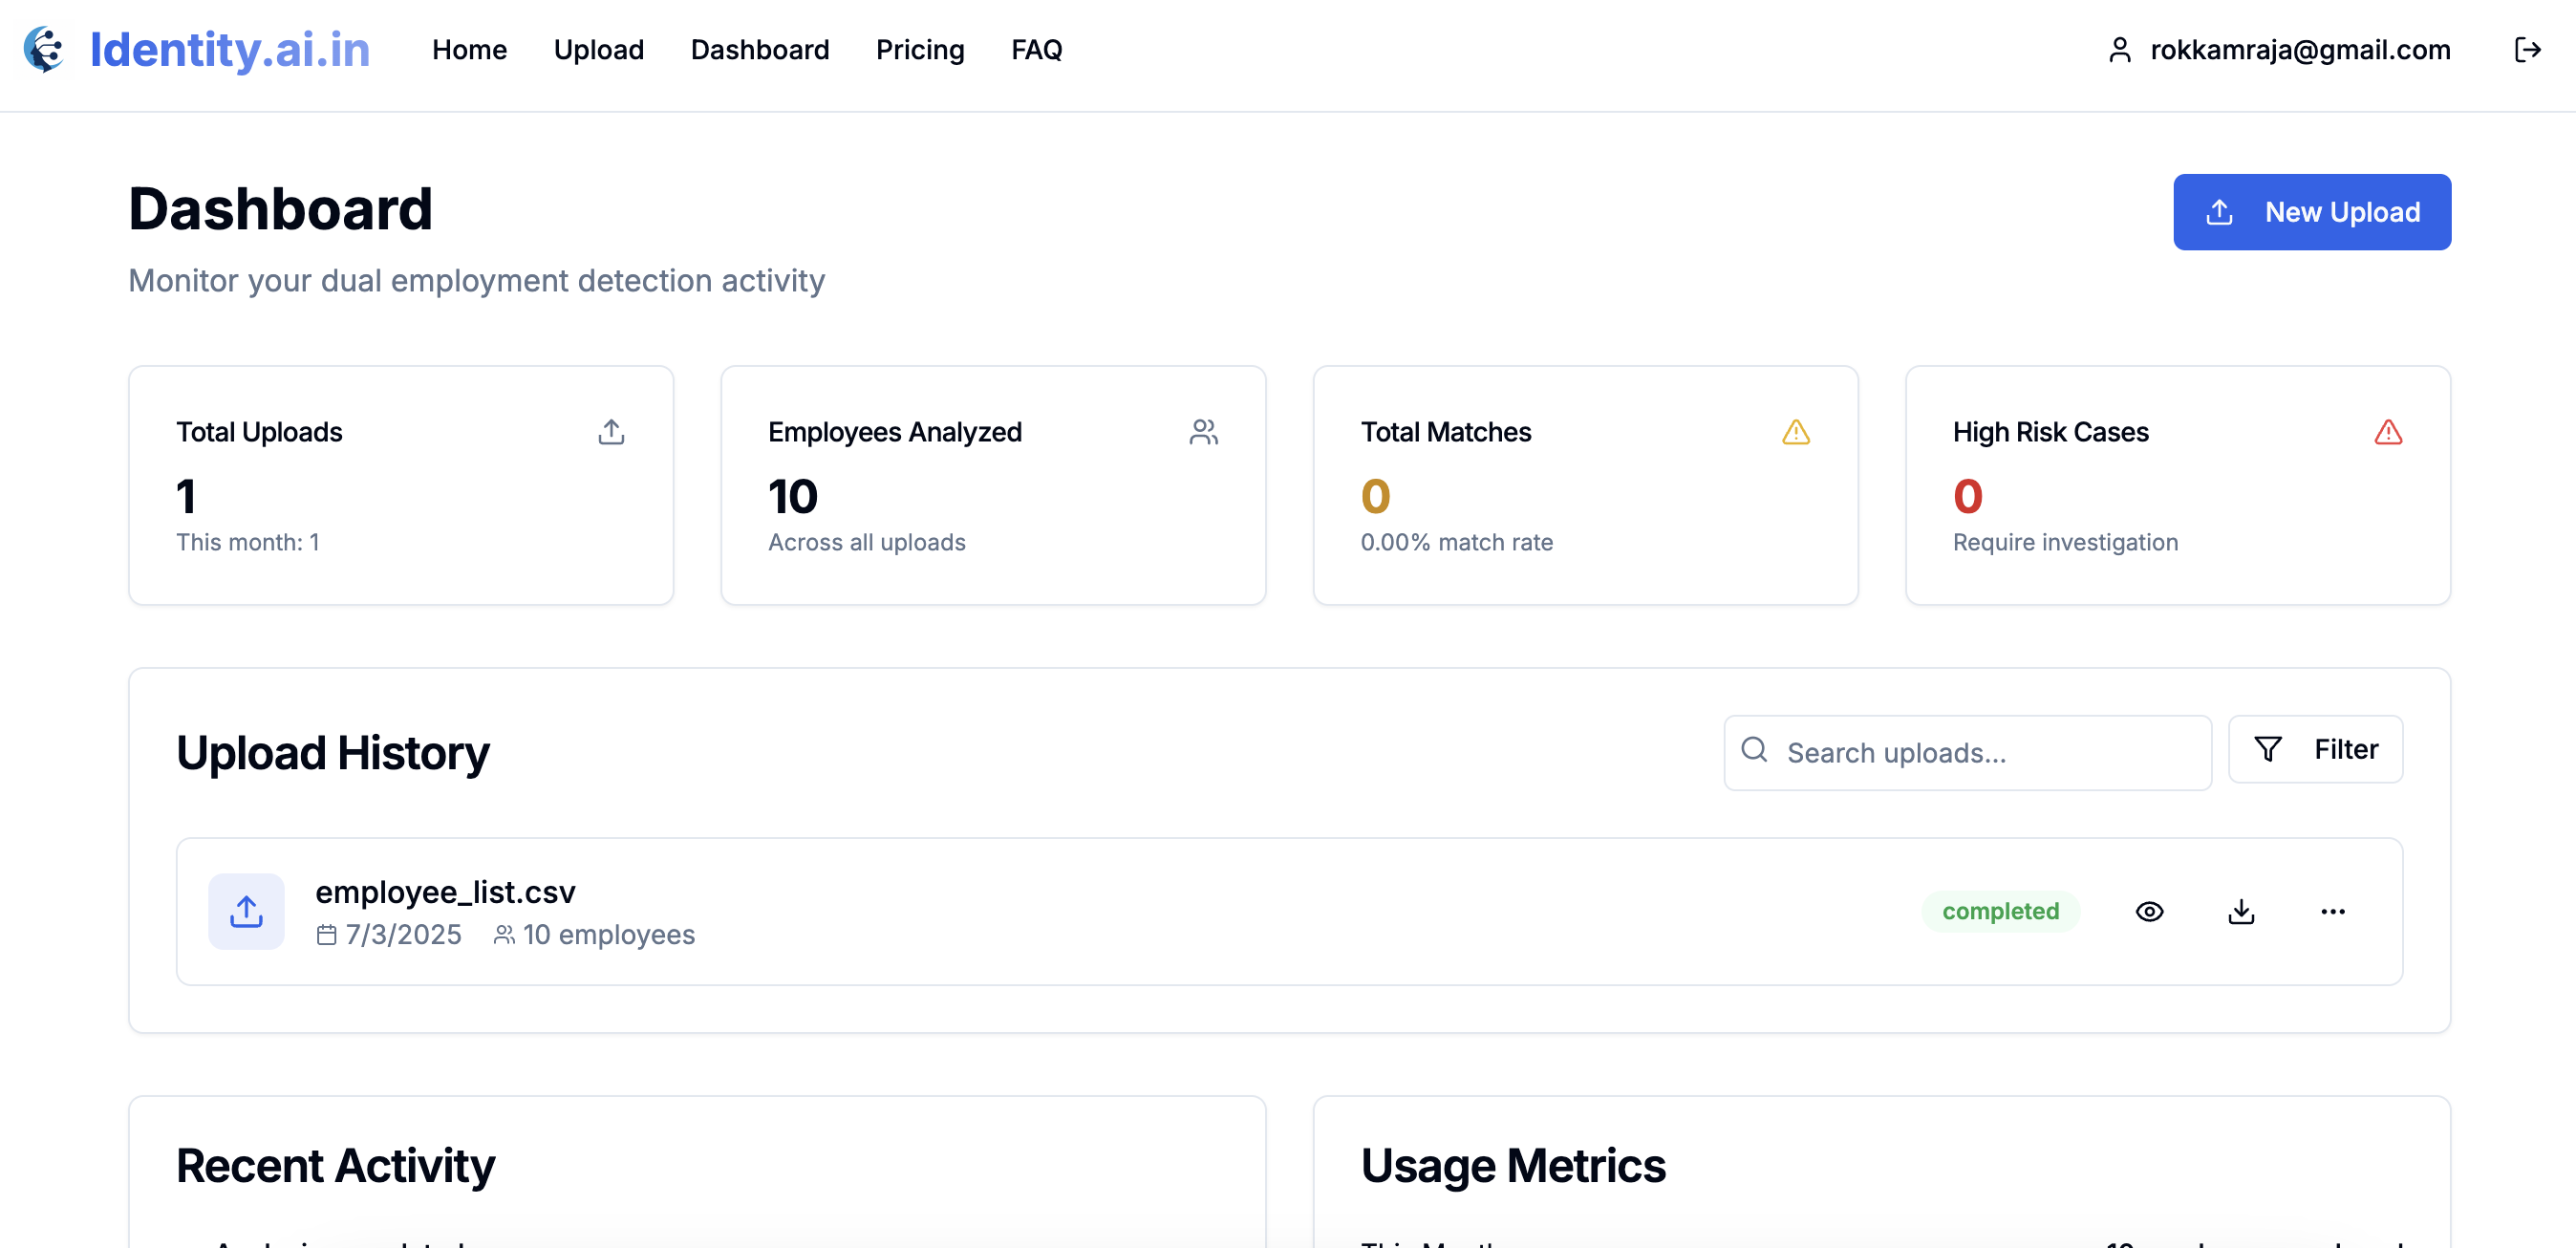Click the Employees Analyzed people icon
The width and height of the screenshot is (2576, 1248).
click(x=1203, y=432)
